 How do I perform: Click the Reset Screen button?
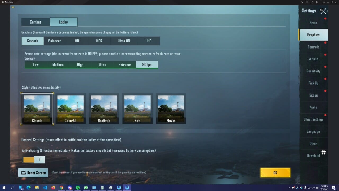[x=33, y=173]
